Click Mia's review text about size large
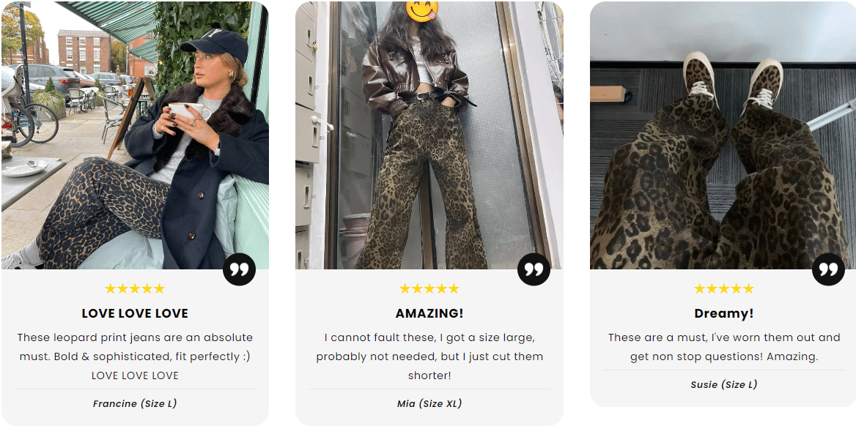Screen dimensions: 856x426 (429, 356)
